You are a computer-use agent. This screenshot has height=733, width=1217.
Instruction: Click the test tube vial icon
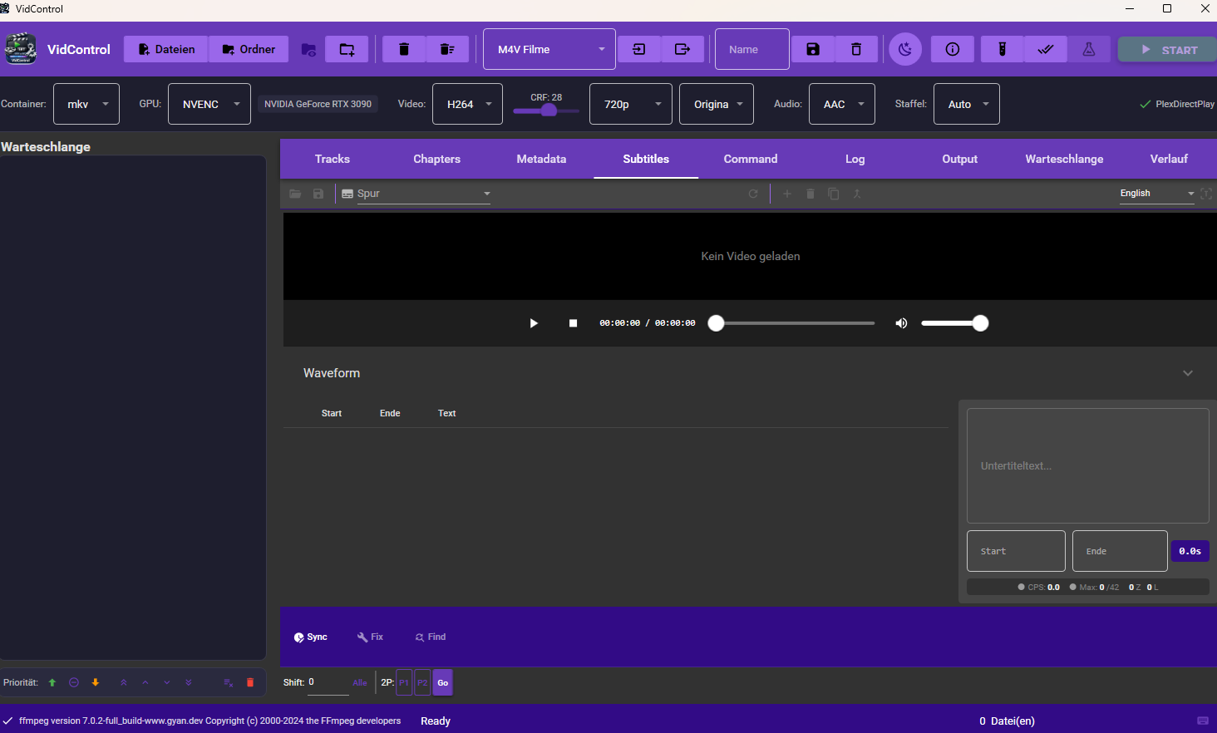tap(1003, 50)
